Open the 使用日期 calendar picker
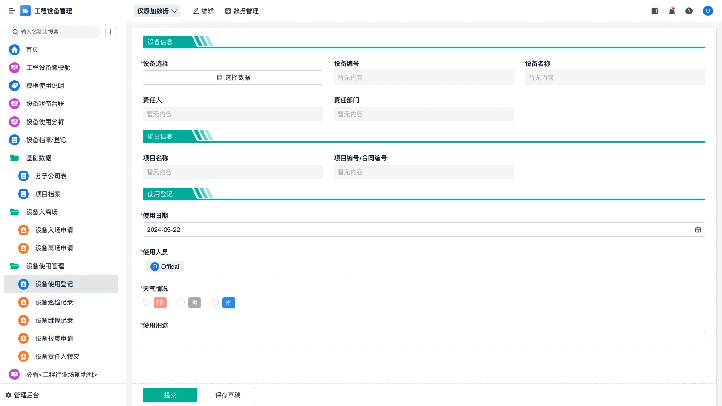Image resolution: width=722 pixels, height=406 pixels. point(698,230)
